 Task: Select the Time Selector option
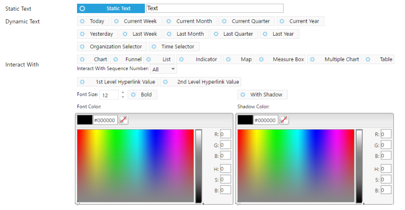coord(174,46)
